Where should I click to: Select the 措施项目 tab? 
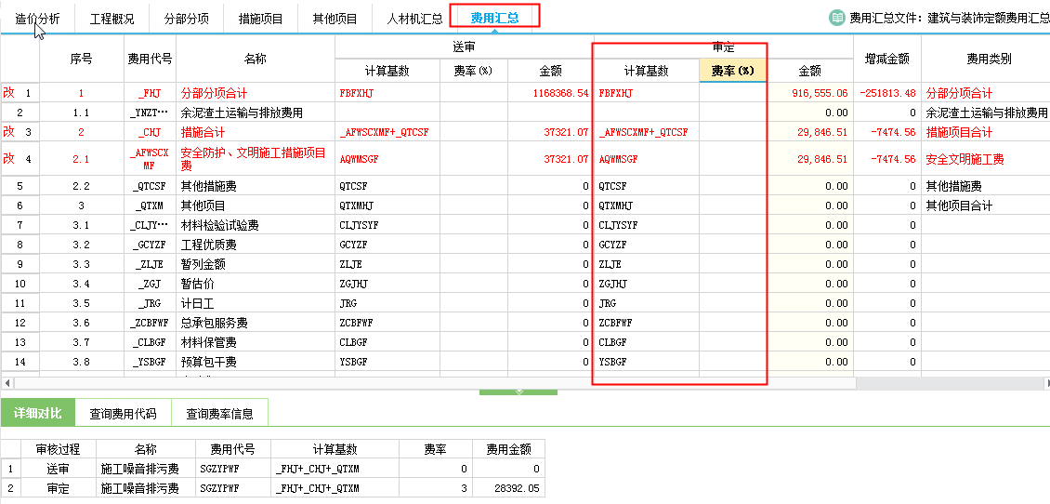(261, 18)
